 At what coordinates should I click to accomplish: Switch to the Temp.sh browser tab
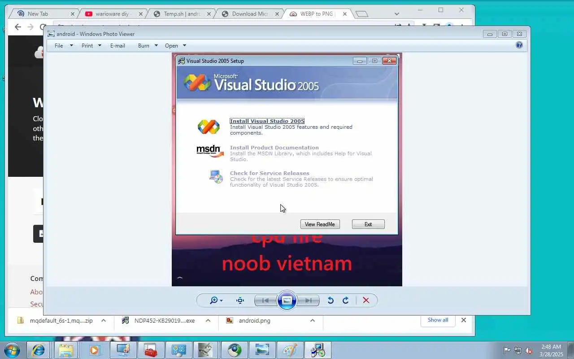coord(182,14)
